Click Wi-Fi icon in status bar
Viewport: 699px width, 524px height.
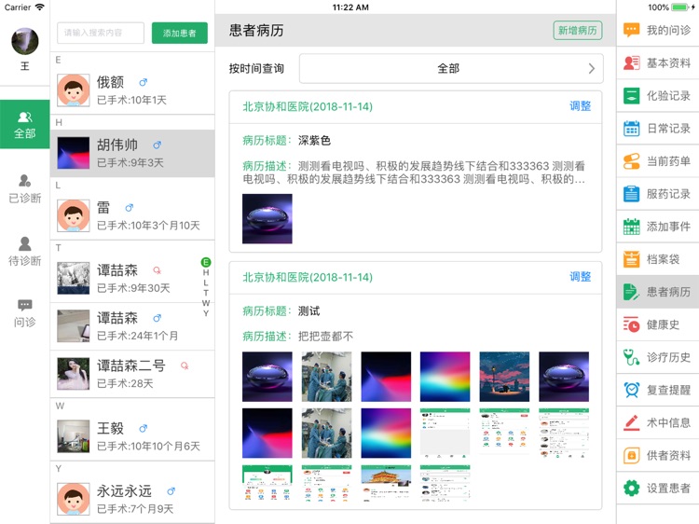(x=40, y=7)
